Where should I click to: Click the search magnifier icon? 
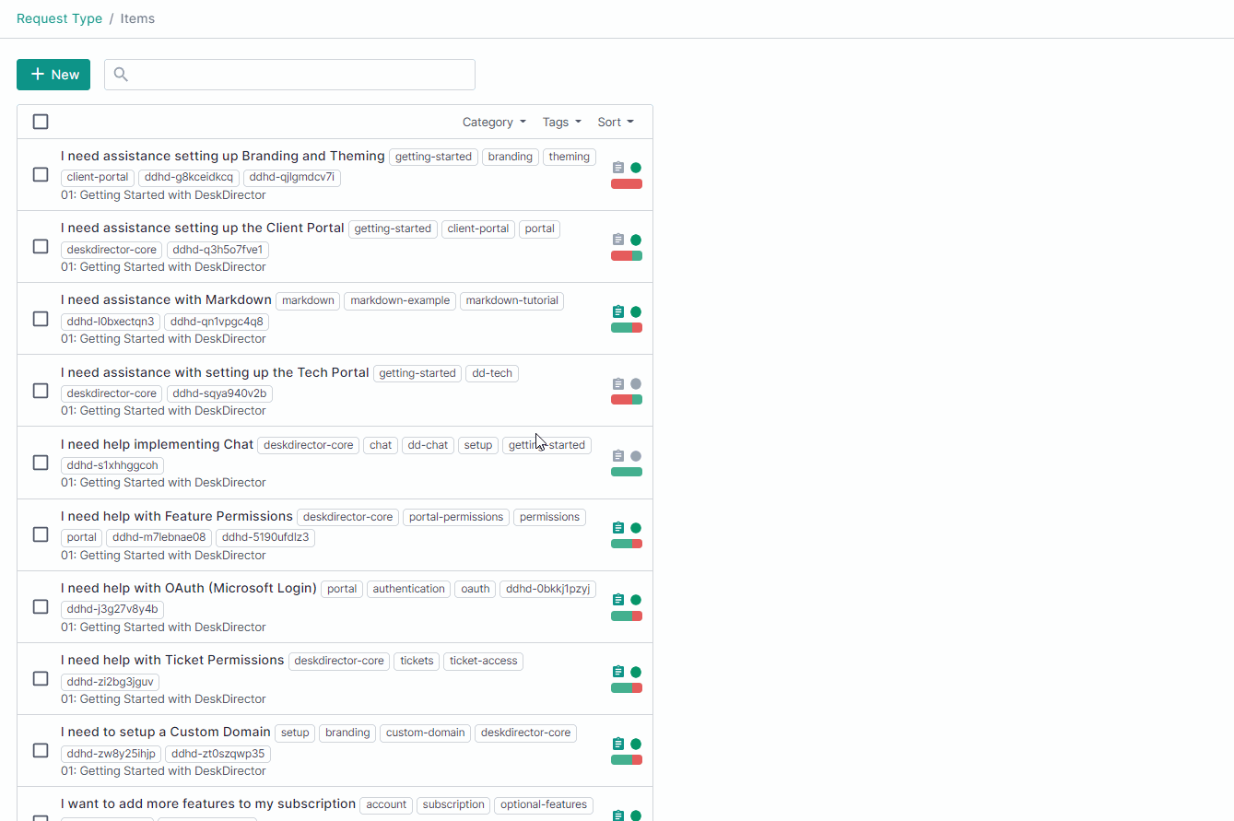[121, 75]
